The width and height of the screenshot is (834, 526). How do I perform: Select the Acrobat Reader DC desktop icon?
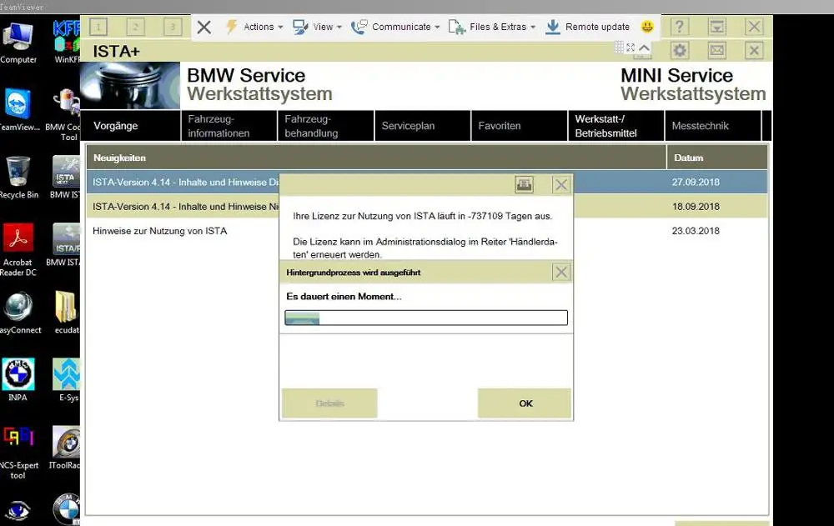[x=18, y=249]
